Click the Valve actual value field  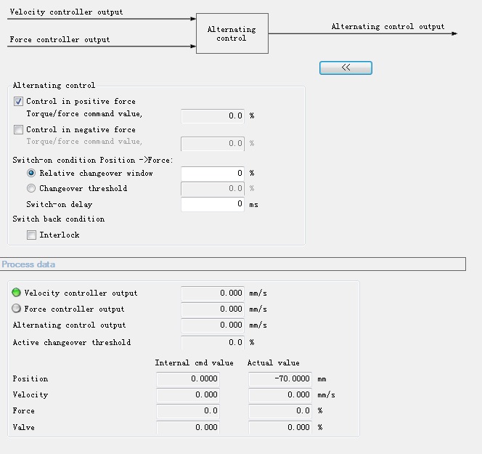tap(280, 427)
